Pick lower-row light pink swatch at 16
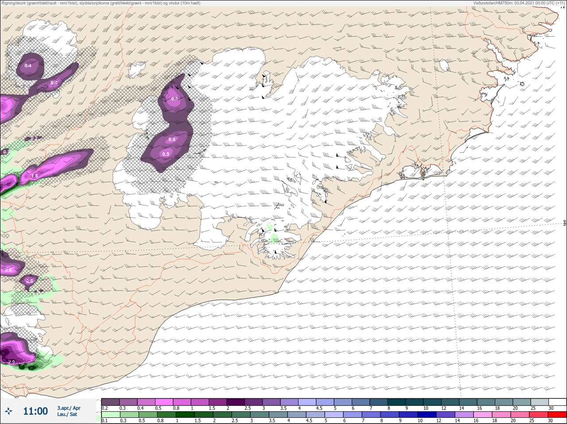 (x=483, y=414)
